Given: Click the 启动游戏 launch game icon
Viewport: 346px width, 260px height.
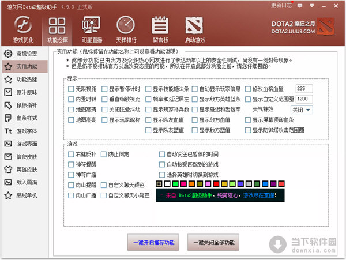Looking at the screenshot, I should pyautogui.click(x=194, y=29).
